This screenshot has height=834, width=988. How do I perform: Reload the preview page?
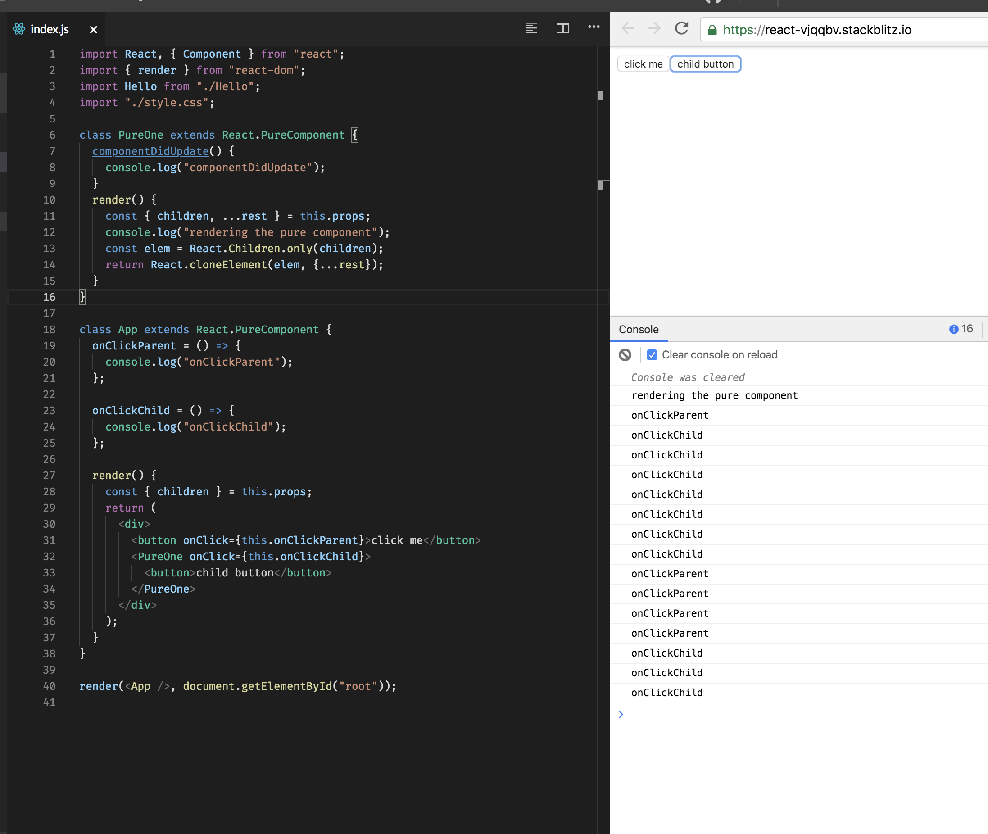click(x=681, y=29)
